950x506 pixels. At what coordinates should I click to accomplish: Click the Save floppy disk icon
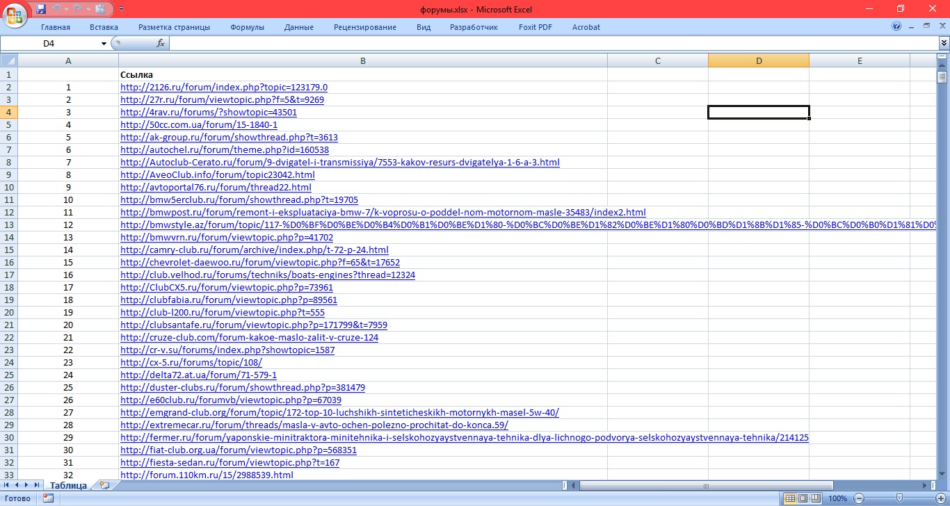tap(41, 9)
